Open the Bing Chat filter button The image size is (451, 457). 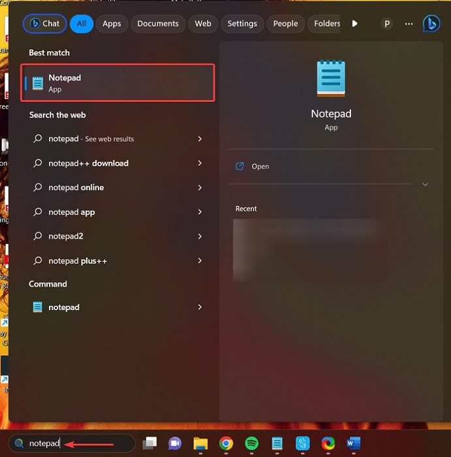tap(44, 24)
